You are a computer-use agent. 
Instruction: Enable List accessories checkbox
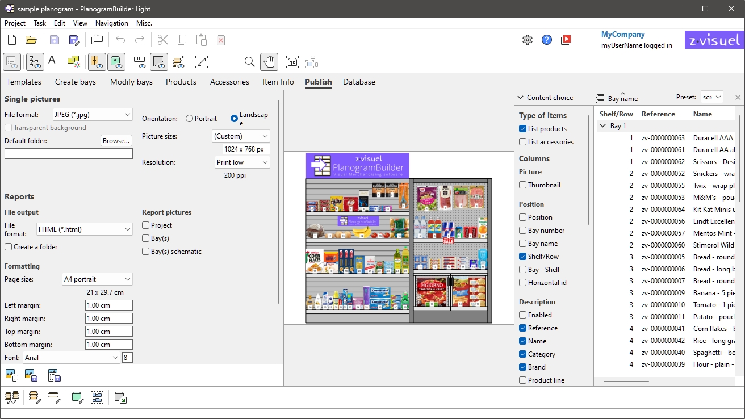522,142
